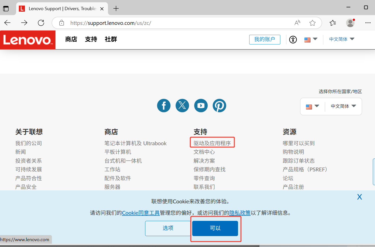
Task: Open 零件查询 link
Action: coord(204,178)
